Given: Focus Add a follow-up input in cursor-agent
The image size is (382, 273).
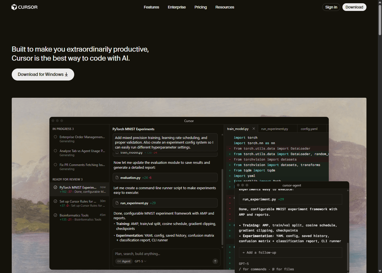Looking at the screenshot, I should 290,253.
